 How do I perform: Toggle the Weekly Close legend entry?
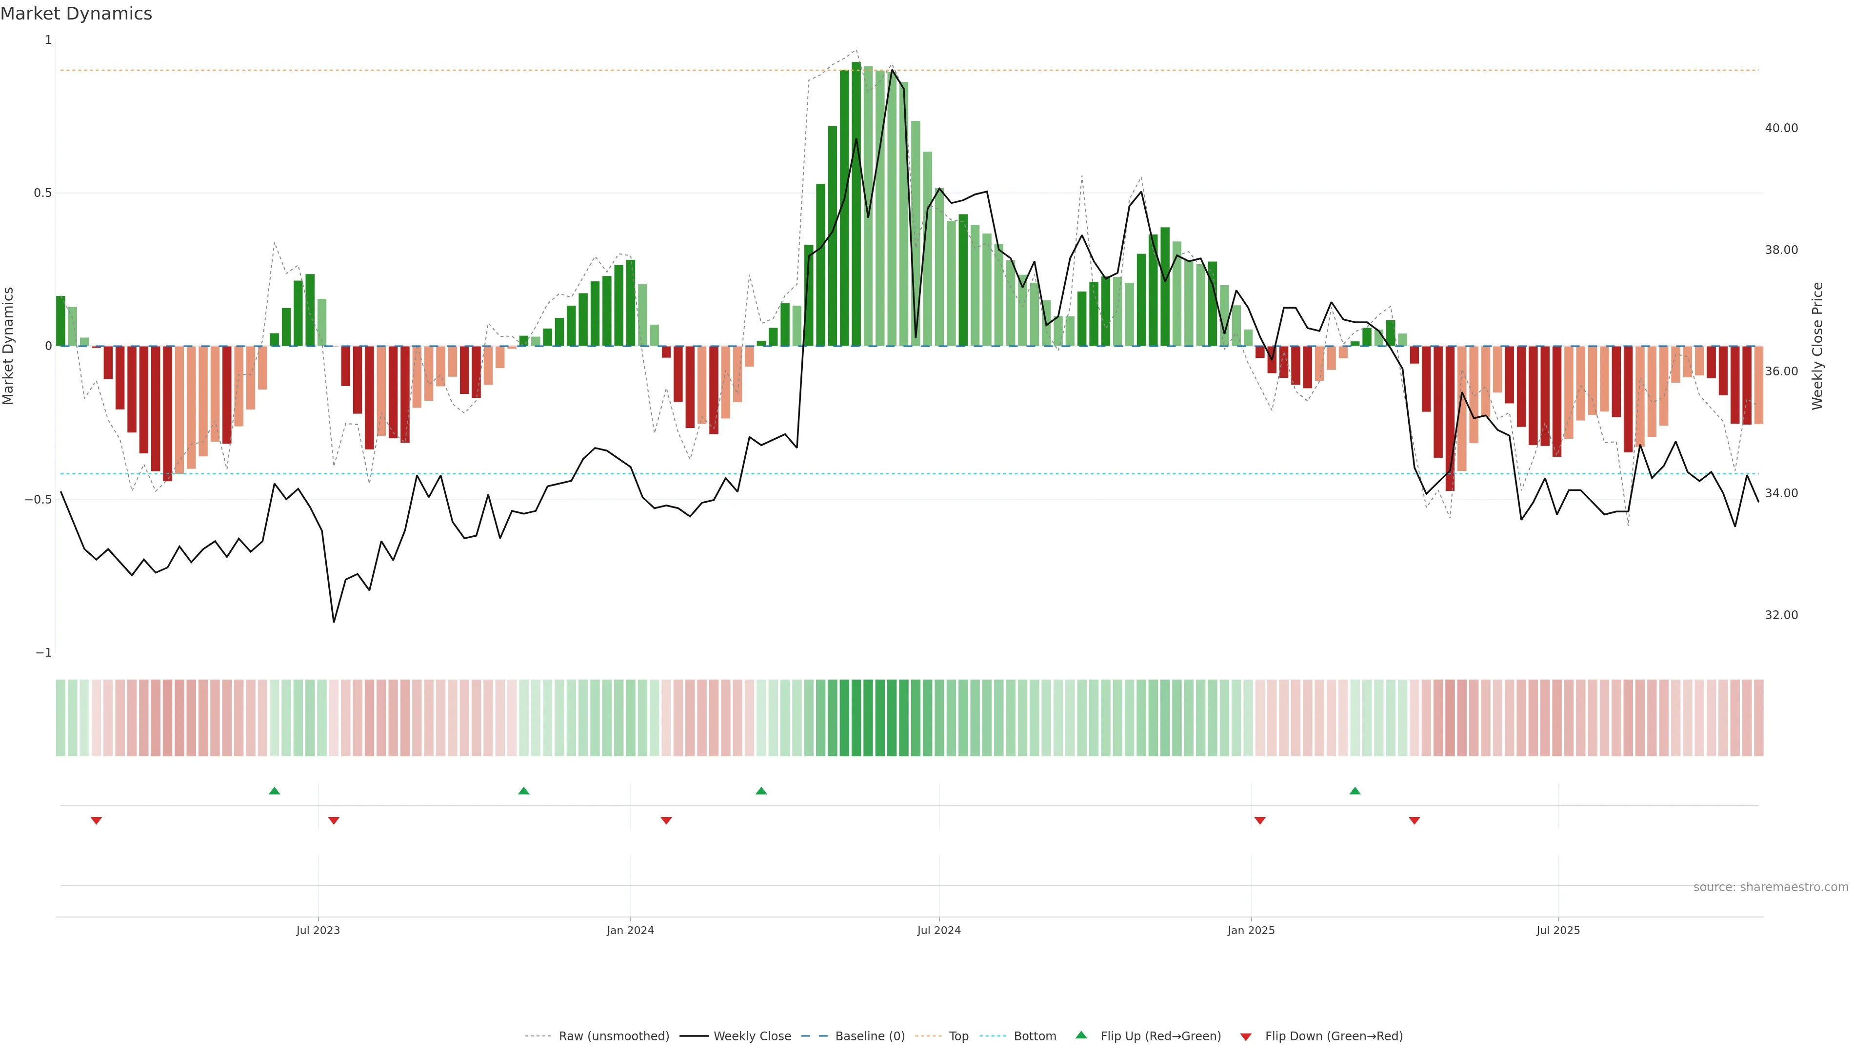point(752,1036)
